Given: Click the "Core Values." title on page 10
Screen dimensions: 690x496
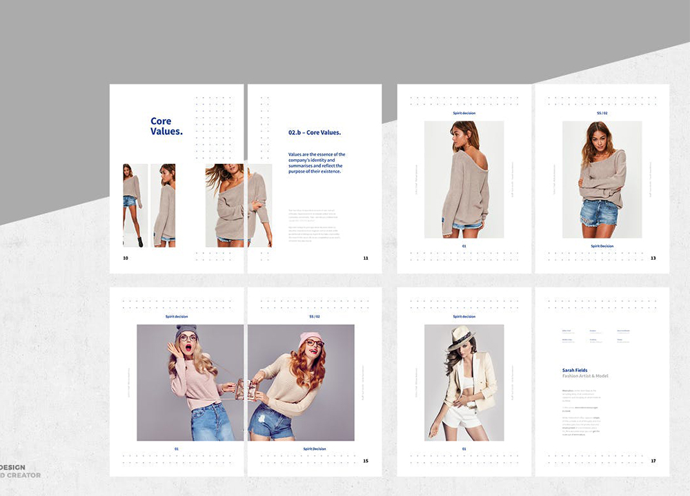Looking at the screenshot, I should click(x=166, y=126).
